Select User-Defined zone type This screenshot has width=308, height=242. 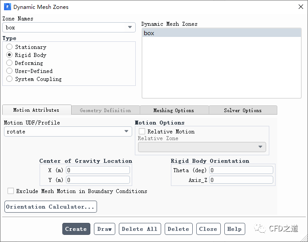9,71
